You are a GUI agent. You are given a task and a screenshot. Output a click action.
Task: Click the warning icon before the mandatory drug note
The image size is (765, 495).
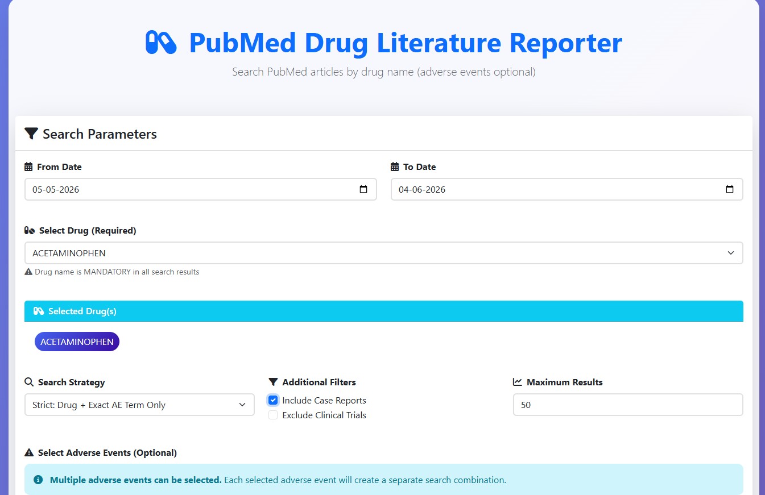pyautogui.click(x=28, y=272)
